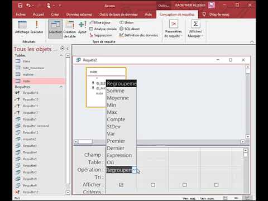The width and height of the screenshot is (268, 201).
Task: Select the note table in navigation pane
Action: pos(26,81)
